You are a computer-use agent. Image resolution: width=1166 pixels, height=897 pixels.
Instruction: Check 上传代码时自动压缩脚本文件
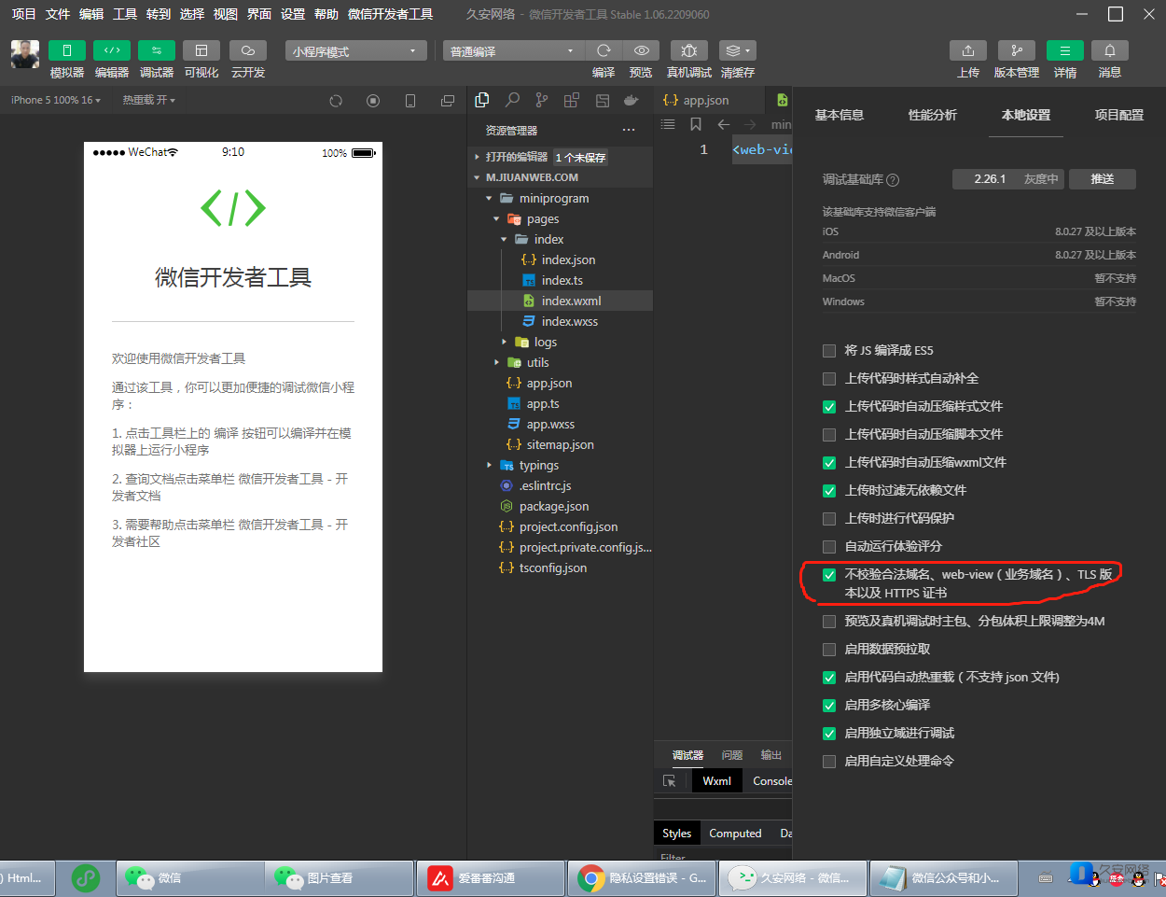pos(829,435)
